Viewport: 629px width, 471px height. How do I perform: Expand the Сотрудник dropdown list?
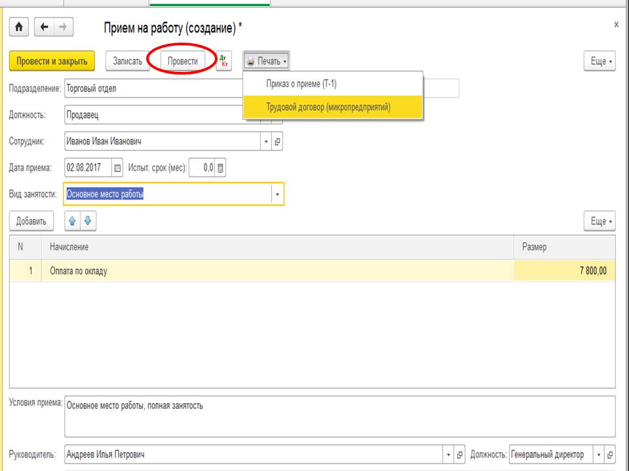click(266, 141)
